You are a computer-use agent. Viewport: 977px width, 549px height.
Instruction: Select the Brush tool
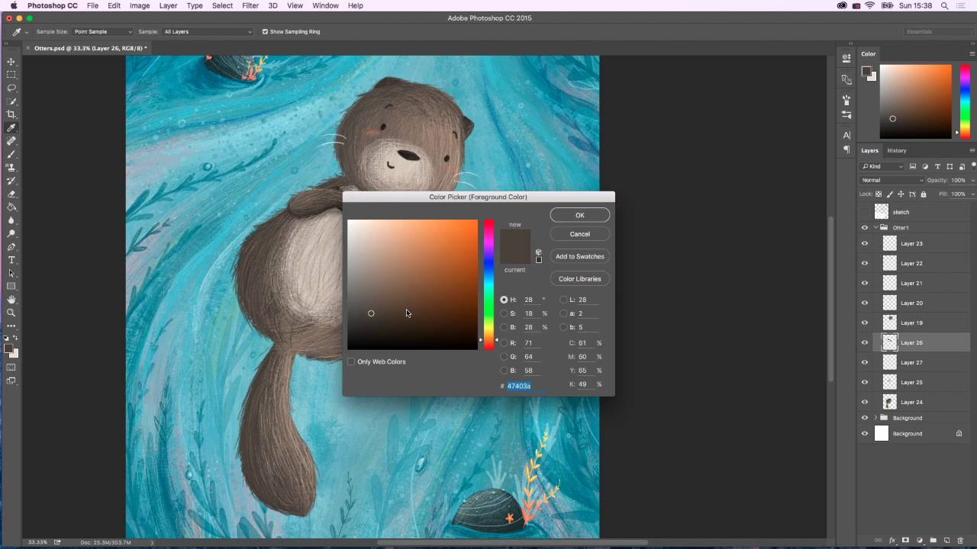[11, 154]
